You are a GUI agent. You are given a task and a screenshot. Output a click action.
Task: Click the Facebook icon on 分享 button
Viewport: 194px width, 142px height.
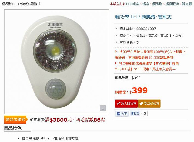119,114
